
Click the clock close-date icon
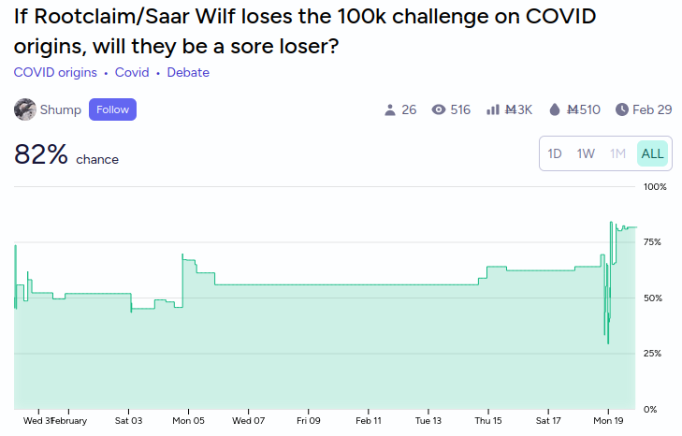622,109
